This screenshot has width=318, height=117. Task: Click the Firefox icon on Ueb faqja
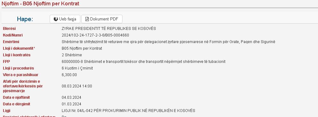click(x=56, y=19)
